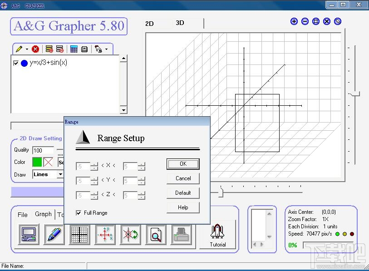This screenshot has height=271, width=369.
Task: Toggle the checkbox next to y=x/3+sin(x)
Action: pos(17,63)
